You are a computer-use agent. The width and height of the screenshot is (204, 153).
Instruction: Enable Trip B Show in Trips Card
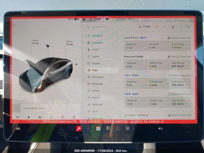169,94
